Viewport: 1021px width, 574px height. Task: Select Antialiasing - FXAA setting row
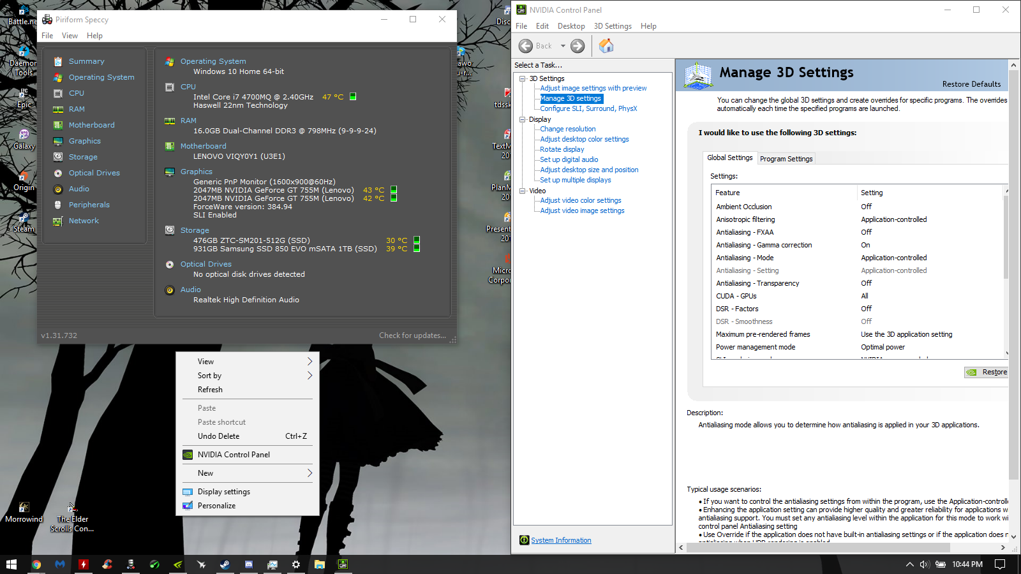[x=857, y=232]
